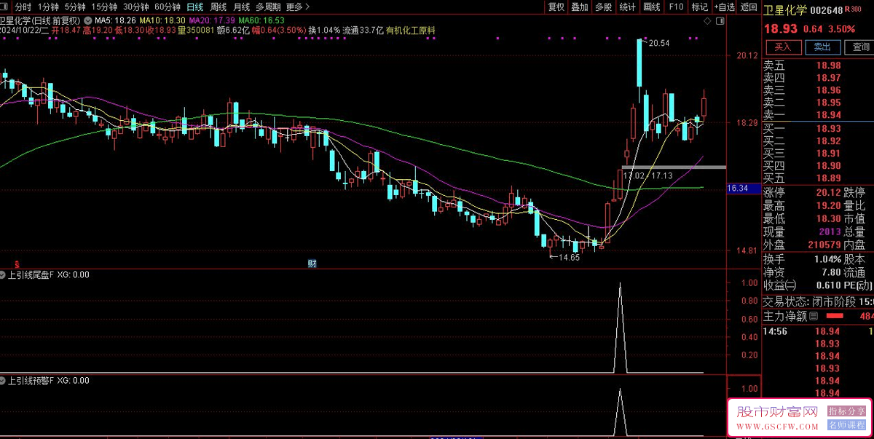
Task: Click the red $ marker at chart bottom-left
Action: pyautogui.click(x=15, y=264)
